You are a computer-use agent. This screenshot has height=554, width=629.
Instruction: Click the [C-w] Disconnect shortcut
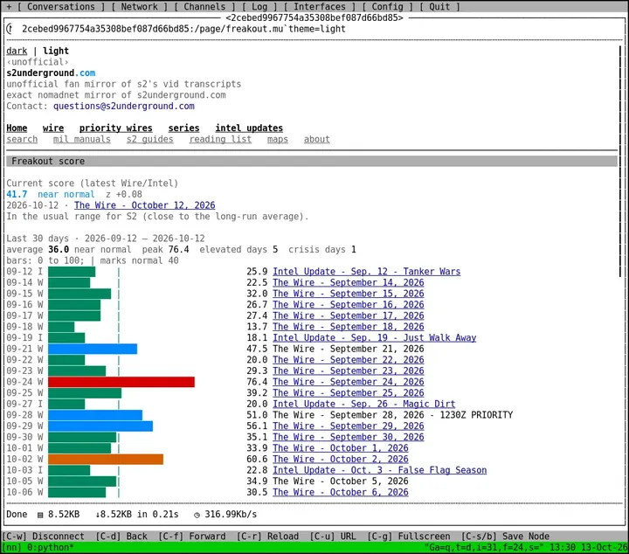click(44, 537)
